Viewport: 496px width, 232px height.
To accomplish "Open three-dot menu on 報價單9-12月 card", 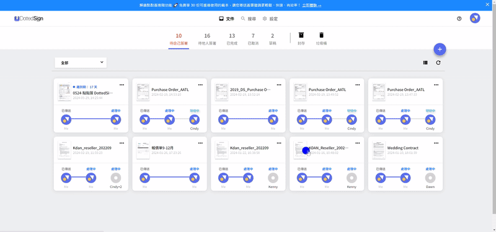I will pos(200,143).
